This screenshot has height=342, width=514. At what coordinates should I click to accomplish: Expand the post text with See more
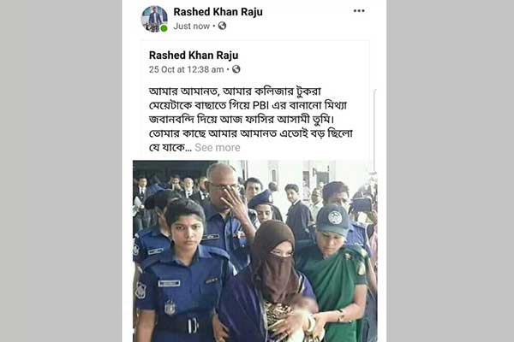pyautogui.click(x=218, y=148)
